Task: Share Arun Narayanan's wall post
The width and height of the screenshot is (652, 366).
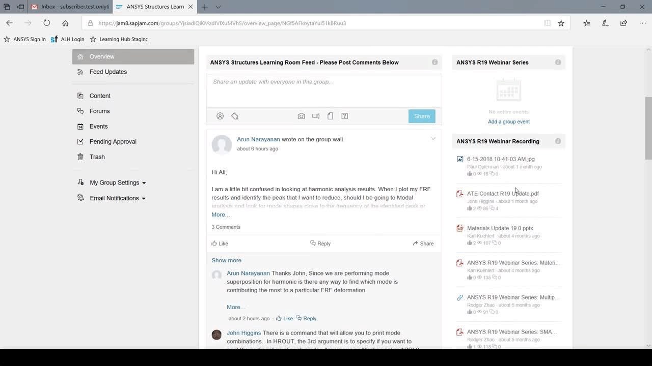Action: coord(423,243)
